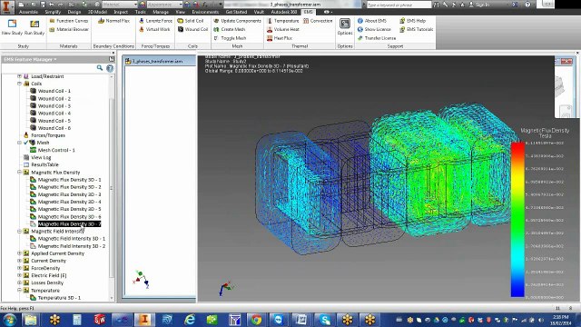The width and height of the screenshot is (581, 327).
Task: Open About EMS
Action: click(372, 21)
